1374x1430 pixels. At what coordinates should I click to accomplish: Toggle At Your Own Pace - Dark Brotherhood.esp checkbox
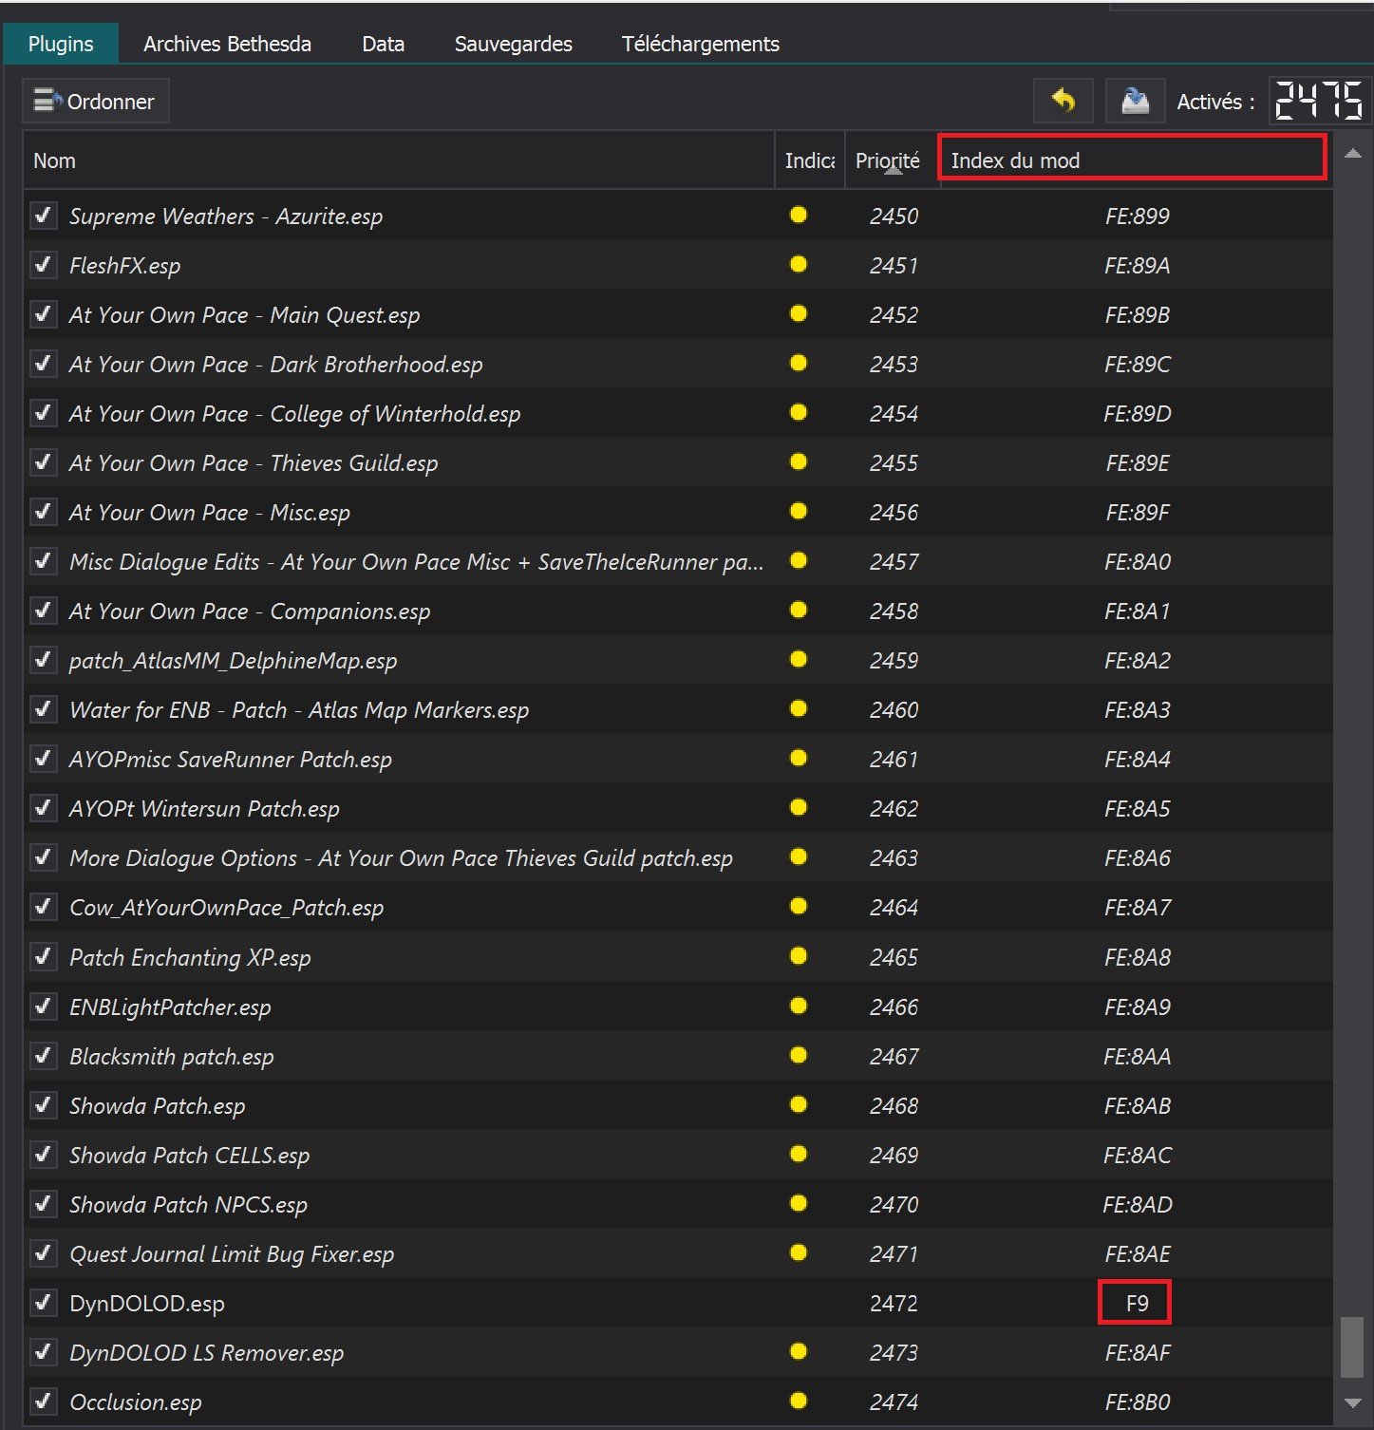coord(43,364)
